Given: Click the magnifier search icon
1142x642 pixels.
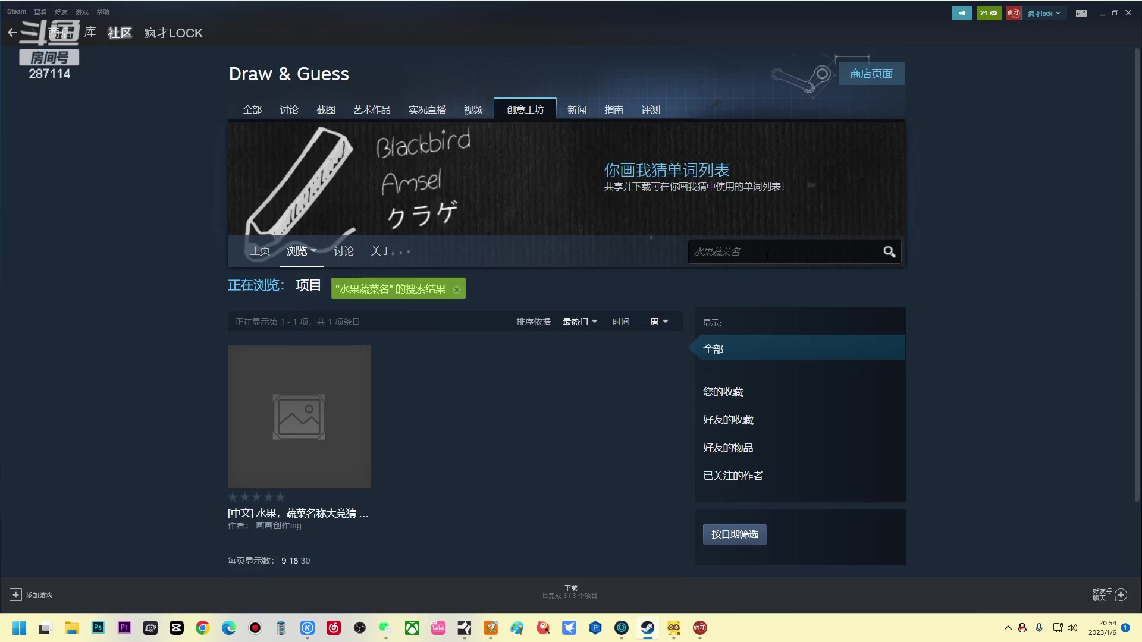Looking at the screenshot, I should tap(889, 251).
